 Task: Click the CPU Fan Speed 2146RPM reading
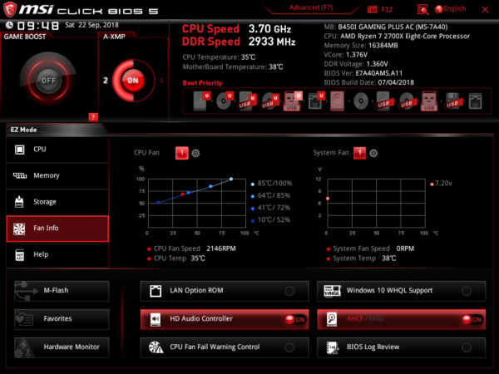click(x=191, y=249)
